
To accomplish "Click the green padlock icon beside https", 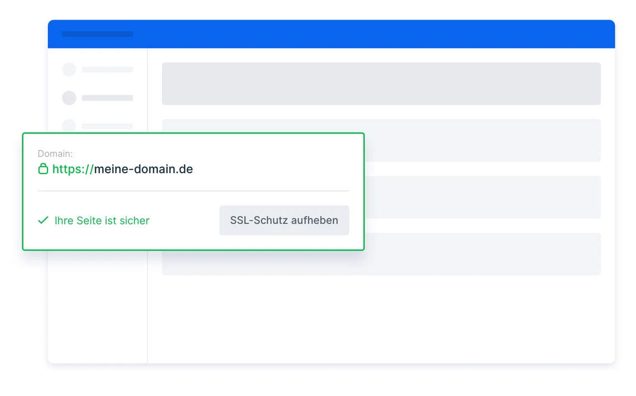I will point(43,169).
